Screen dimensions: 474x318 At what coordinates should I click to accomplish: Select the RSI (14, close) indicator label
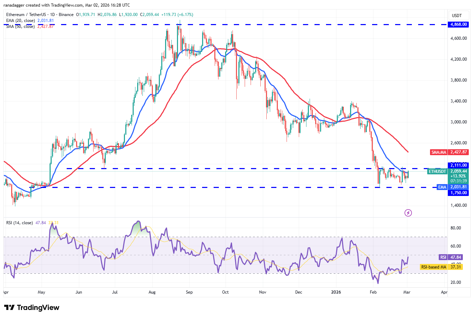coord(19,222)
